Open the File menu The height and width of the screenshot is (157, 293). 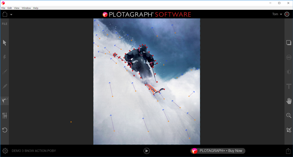pyautogui.click(x=3, y=8)
